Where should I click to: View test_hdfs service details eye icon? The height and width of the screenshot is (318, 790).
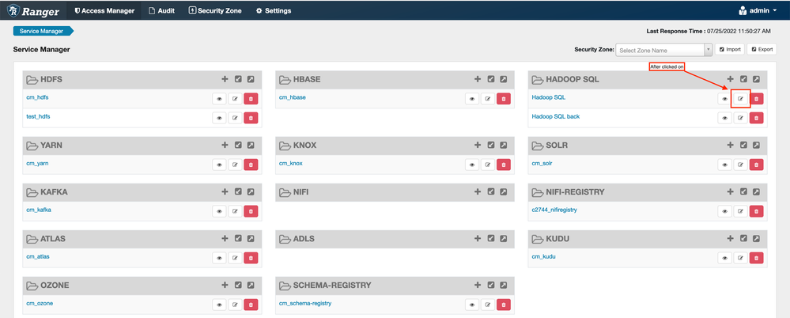pyautogui.click(x=219, y=118)
